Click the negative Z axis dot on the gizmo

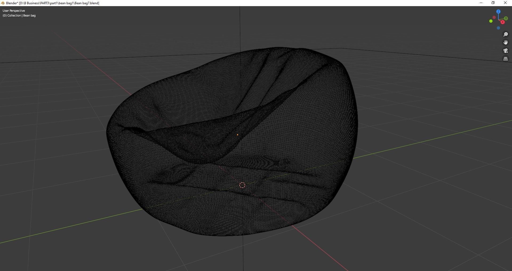(x=498, y=28)
